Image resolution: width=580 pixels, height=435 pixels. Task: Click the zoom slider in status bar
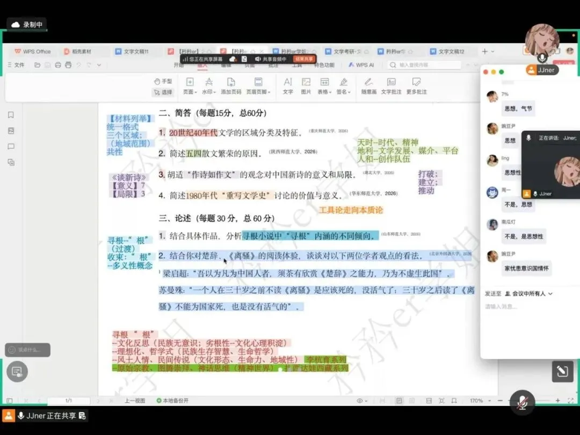[x=529, y=401]
